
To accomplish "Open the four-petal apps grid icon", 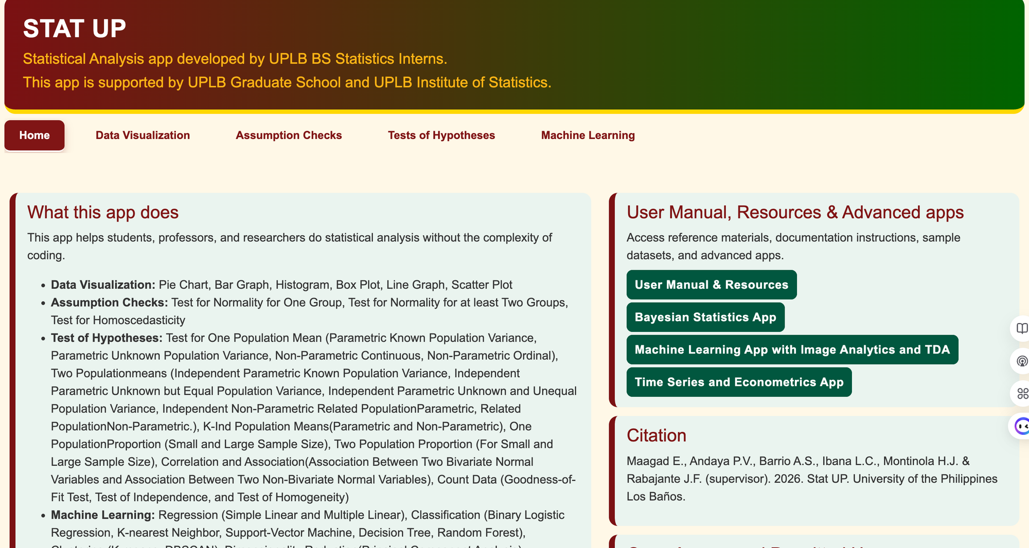I will [x=1022, y=394].
